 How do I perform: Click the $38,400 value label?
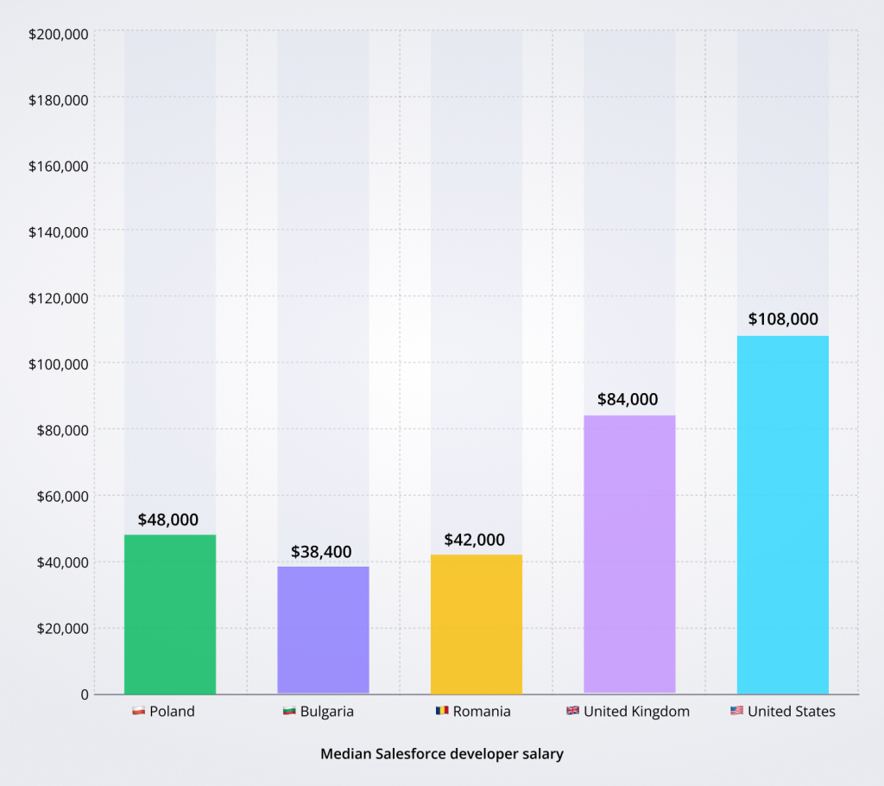(x=321, y=551)
